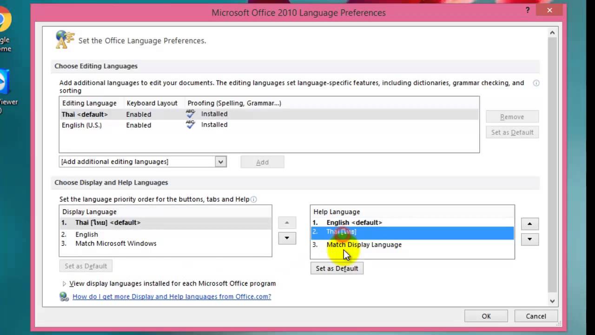Open the link for more Display and Help languages
This screenshot has width=595, height=335.
[x=172, y=296]
